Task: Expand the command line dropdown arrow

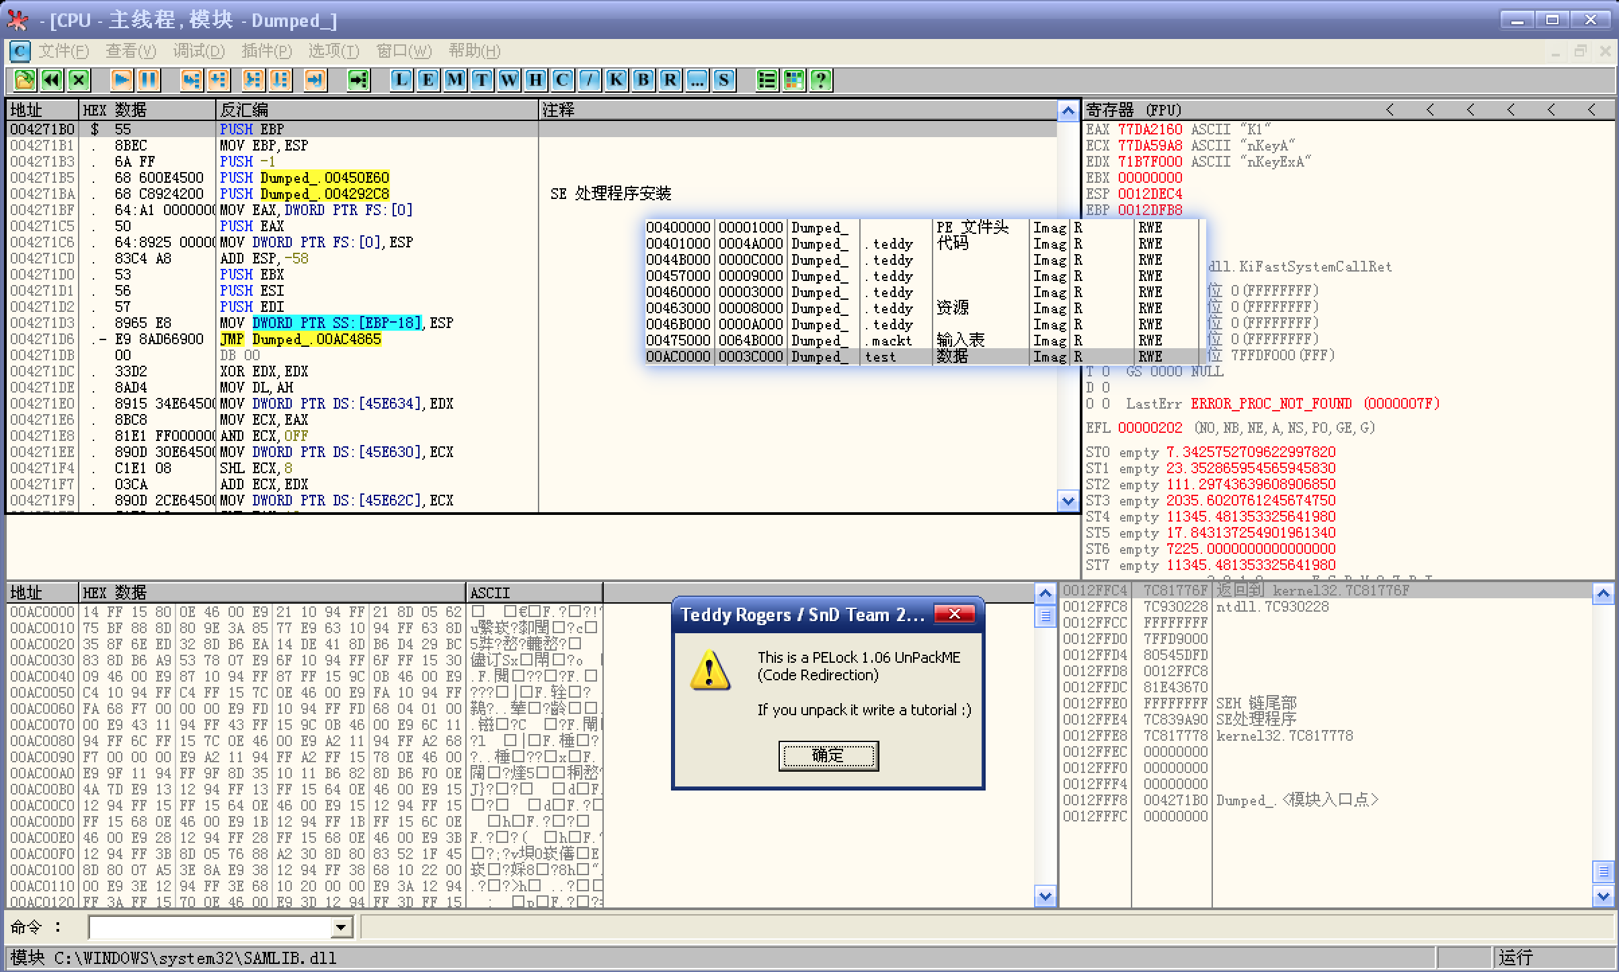Action: point(342,928)
